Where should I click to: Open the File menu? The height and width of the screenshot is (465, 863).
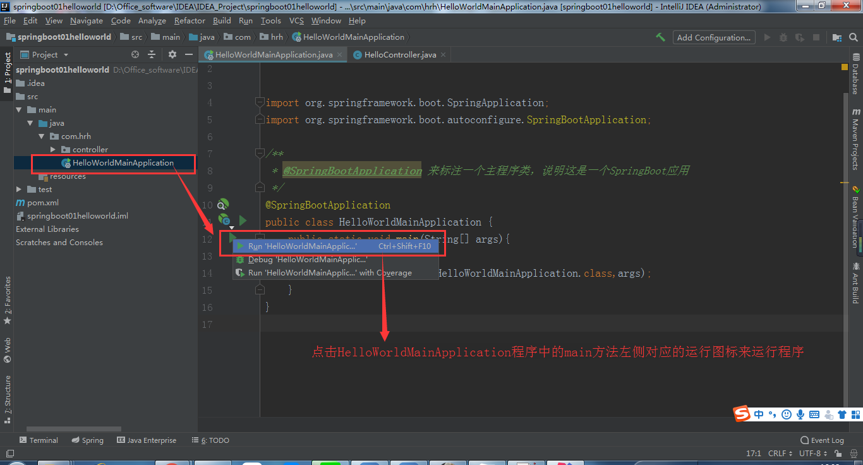coord(9,21)
